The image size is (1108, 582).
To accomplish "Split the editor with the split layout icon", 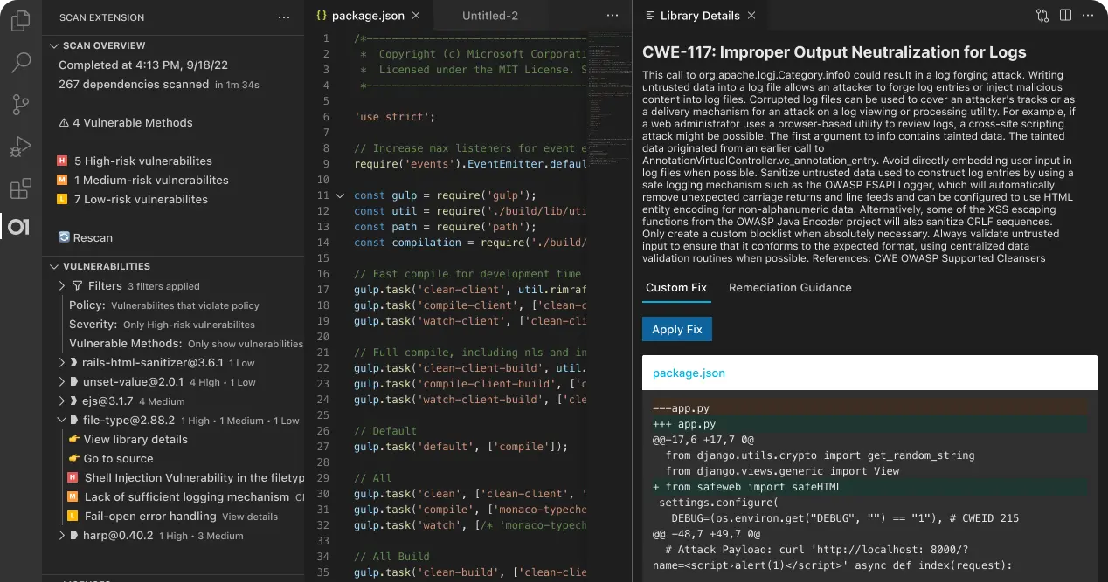I will (x=1065, y=16).
